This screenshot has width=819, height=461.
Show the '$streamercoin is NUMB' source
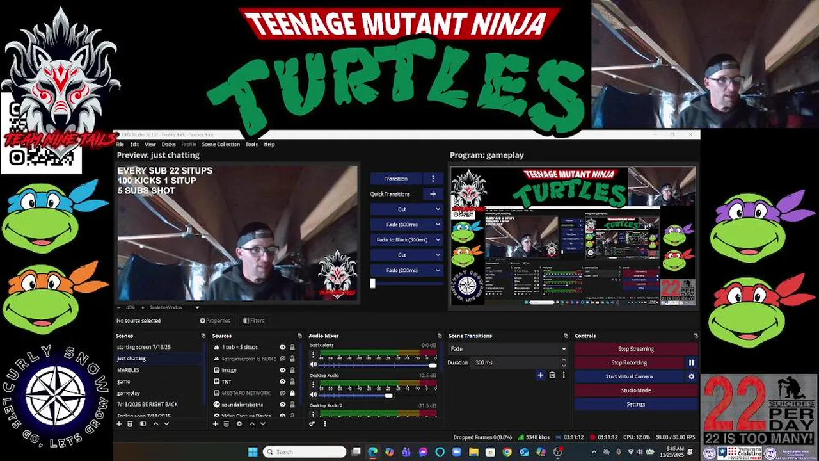(282, 359)
